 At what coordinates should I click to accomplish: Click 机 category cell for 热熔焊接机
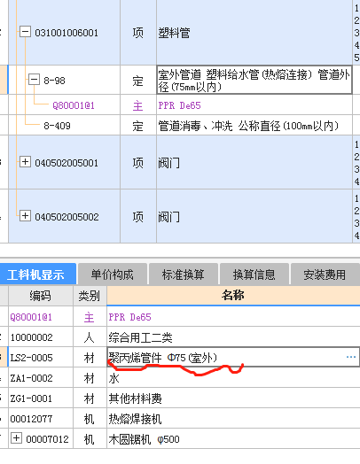tap(90, 419)
